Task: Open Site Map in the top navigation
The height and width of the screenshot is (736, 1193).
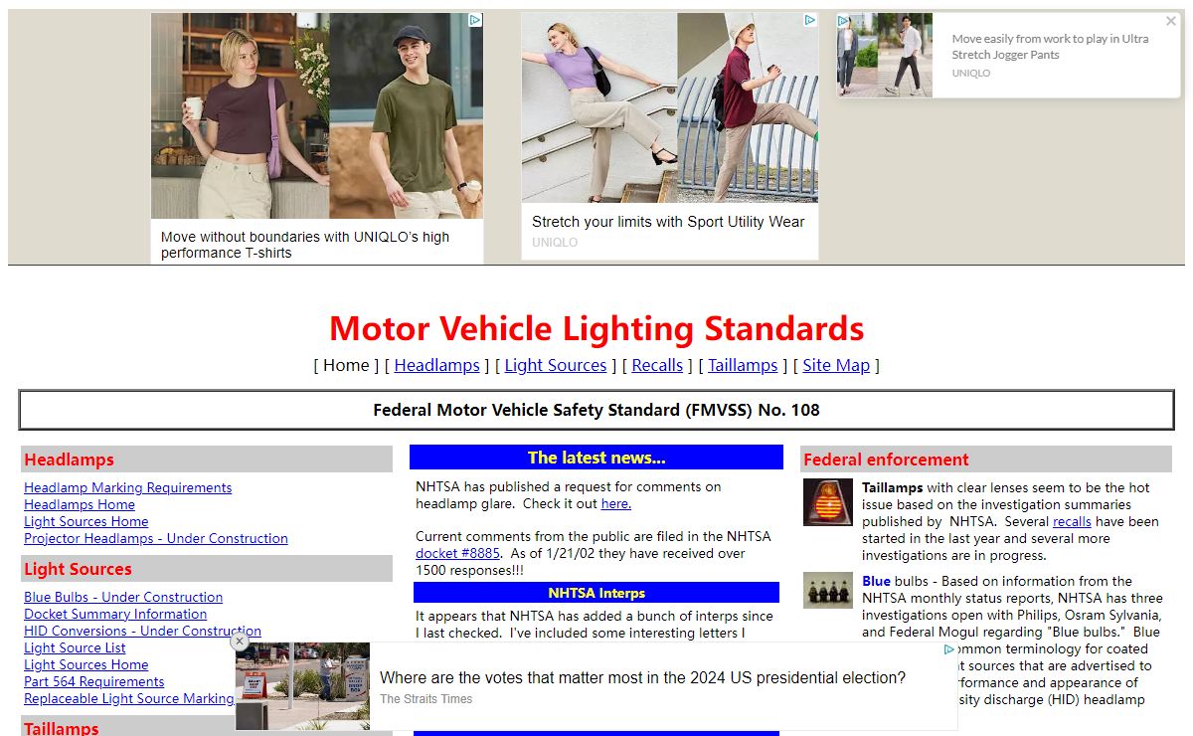Action: point(836,365)
